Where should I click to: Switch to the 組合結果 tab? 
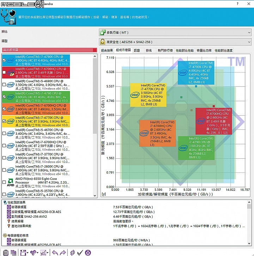tap(107, 50)
